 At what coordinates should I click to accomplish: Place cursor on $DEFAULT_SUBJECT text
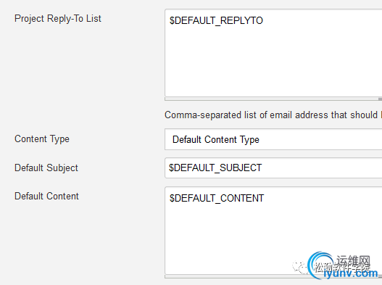(x=215, y=168)
